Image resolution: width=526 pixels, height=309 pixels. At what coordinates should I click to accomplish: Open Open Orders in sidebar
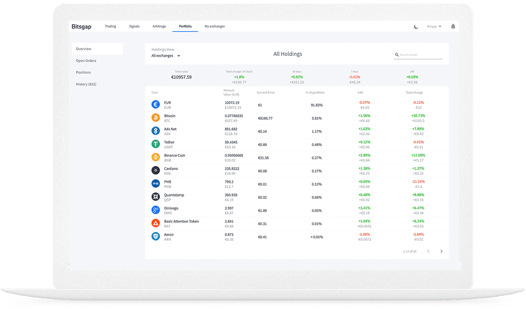coord(86,61)
